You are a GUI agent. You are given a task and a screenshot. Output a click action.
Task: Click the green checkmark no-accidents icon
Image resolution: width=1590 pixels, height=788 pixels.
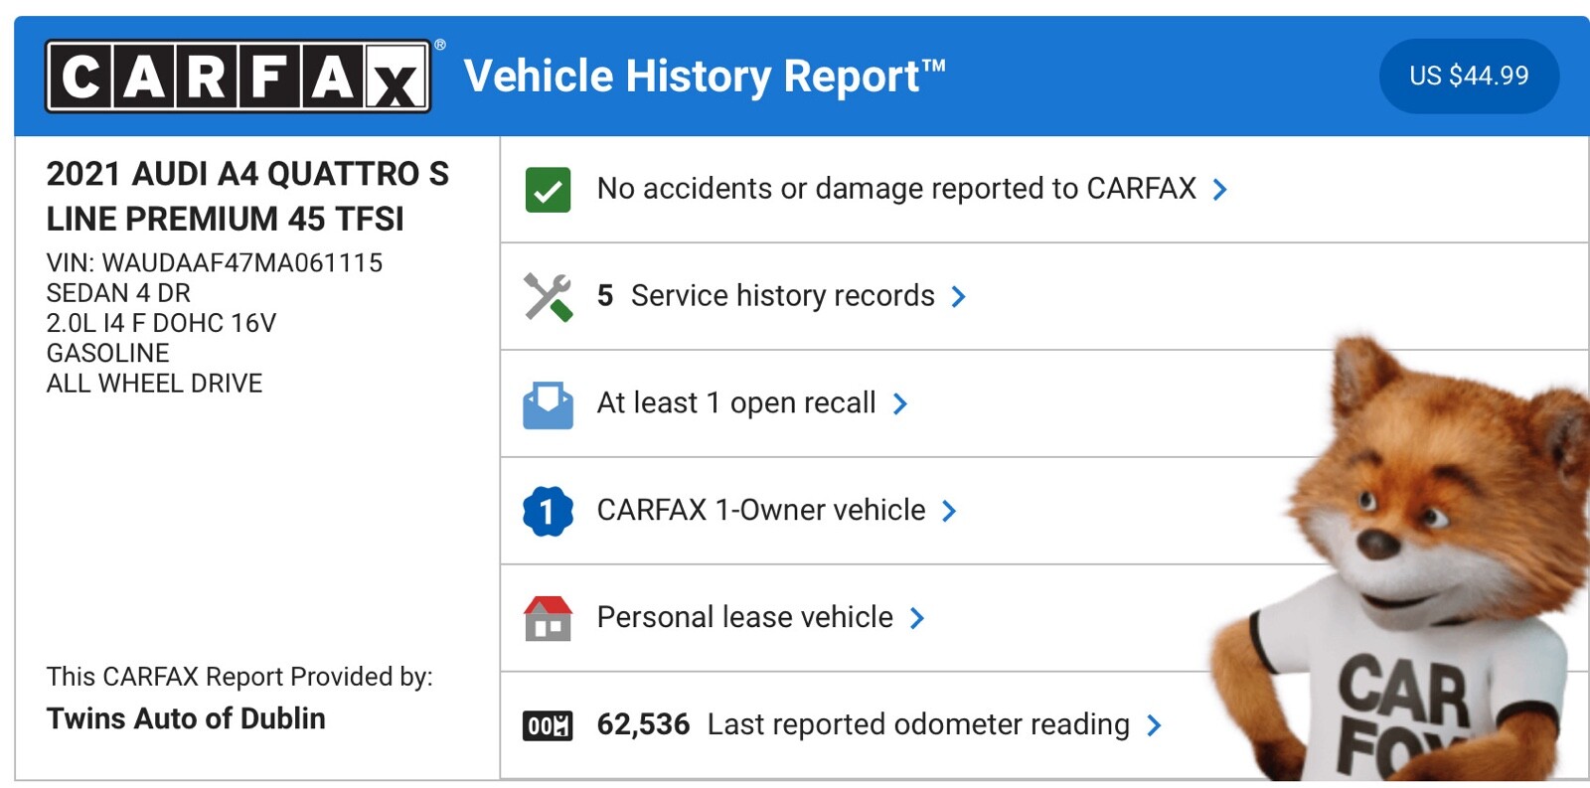(x=548, y=190)
